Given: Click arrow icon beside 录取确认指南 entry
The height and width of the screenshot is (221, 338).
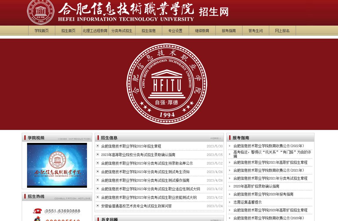Looking at the screenshot, I should click(98, 154).
